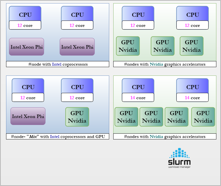This screenshot has width=221, height=186.
Task: Click the Nvidia accelerators caption under the four-GPU node
Action: click(165, 137)
